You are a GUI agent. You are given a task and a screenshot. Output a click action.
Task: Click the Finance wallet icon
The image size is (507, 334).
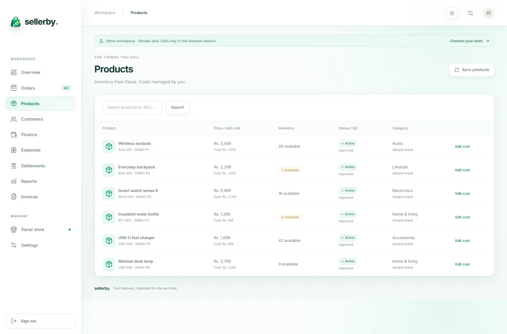coord(14,135)
